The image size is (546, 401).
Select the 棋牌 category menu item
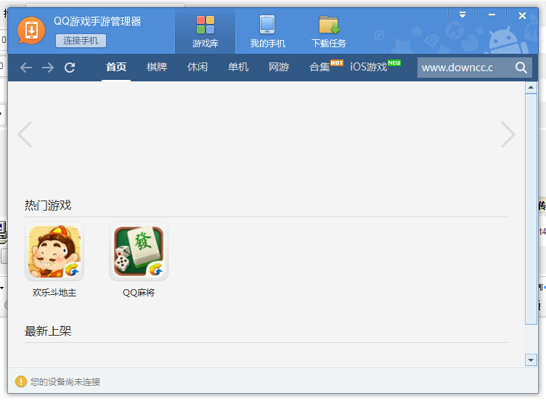pos(157,67)
